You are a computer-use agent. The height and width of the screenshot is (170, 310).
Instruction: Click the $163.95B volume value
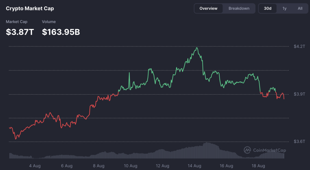point(61,32)
